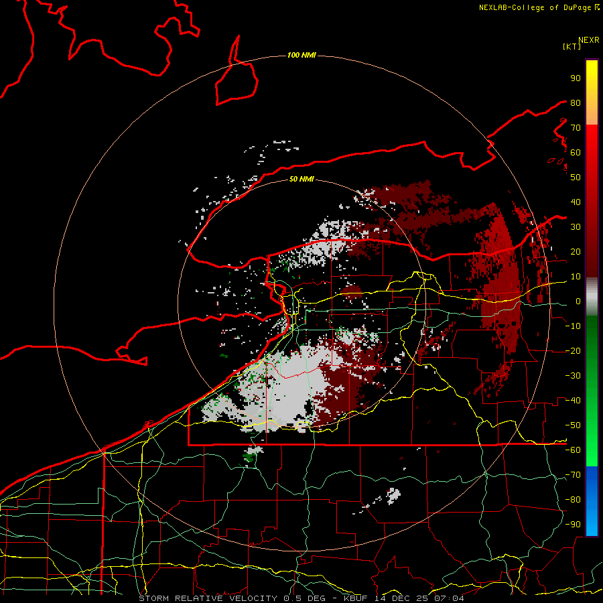Click the 40 value on the velocity scale

(576, 202)
